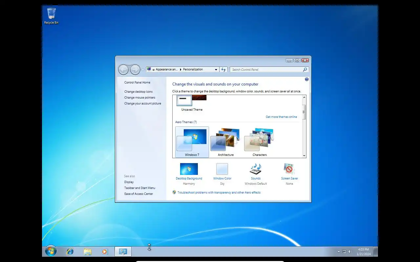Refresh the Personalization page
Image resolution: width=420 pixels, height=262 pixels.
[224, 69]
